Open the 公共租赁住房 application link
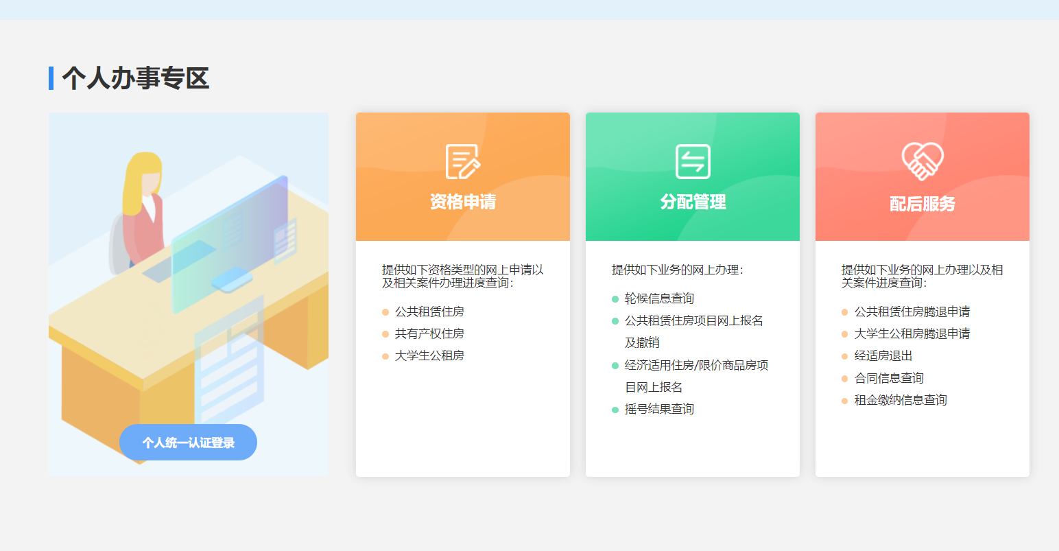 coord(429,312)
